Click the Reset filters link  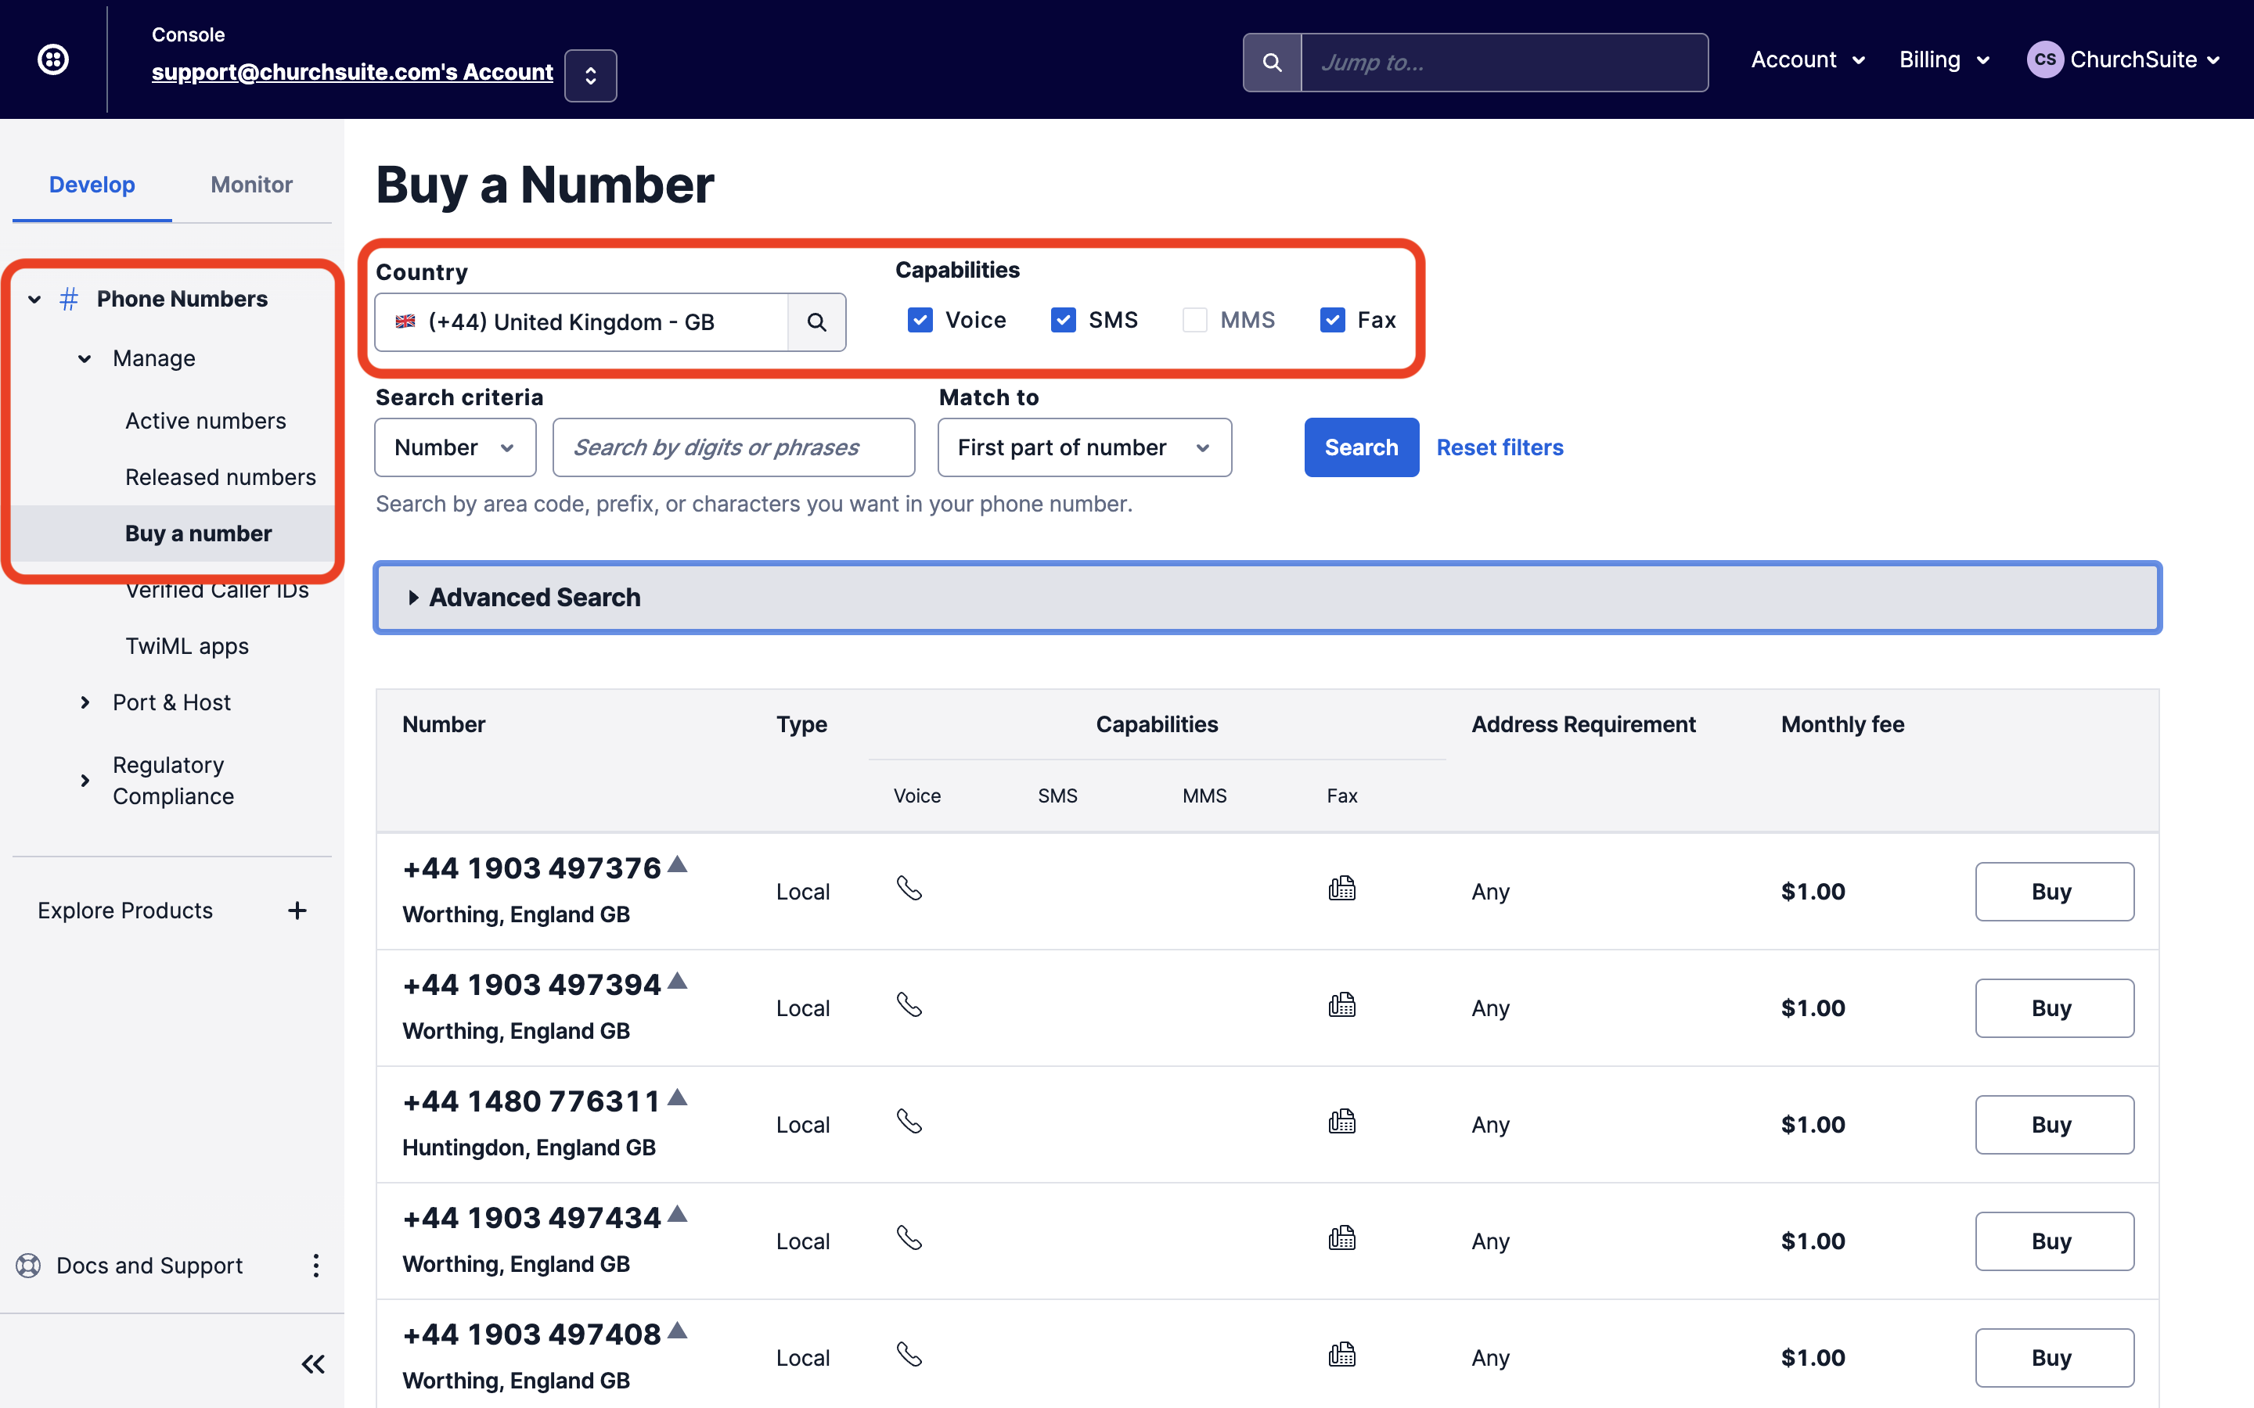point(1500,448)
